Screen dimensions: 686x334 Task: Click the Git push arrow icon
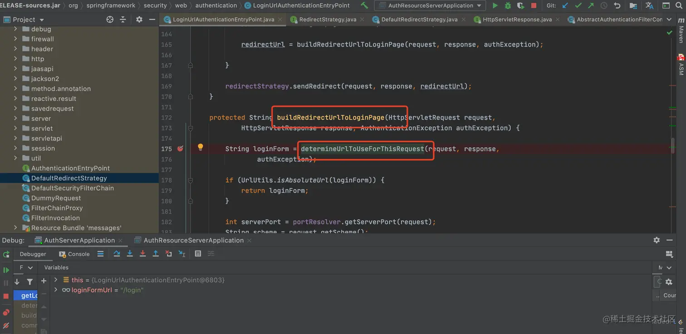[x=591, y=5]
